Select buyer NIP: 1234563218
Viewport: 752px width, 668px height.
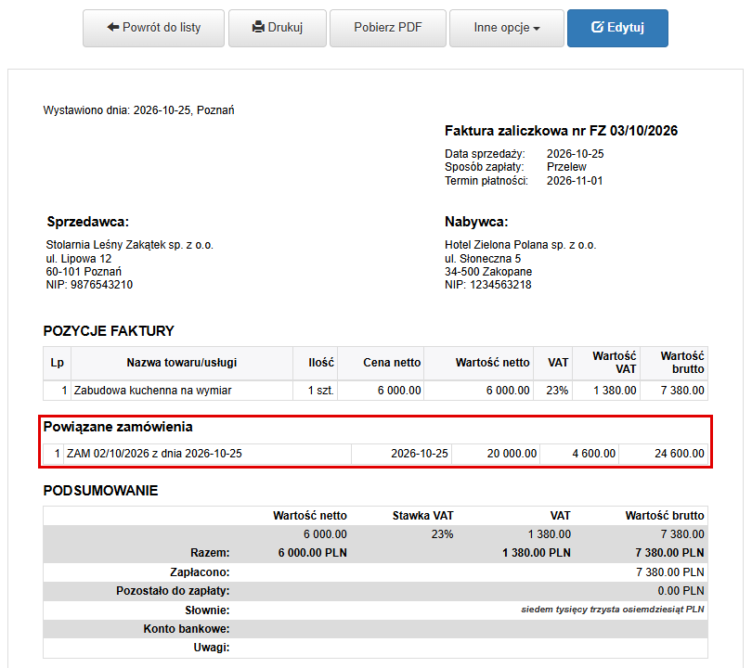(x=487, y=285)
